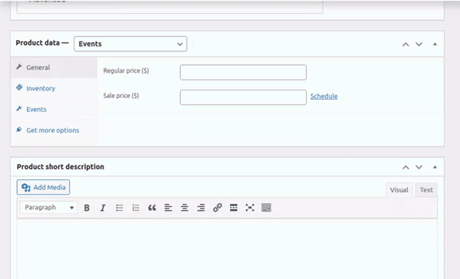
Task: Move Product data panel down
Action: 419,44
